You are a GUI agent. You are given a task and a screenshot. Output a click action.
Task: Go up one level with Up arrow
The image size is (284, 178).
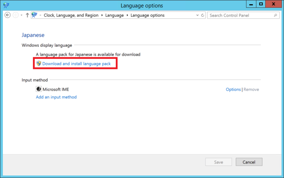click(x=27, y=15)
